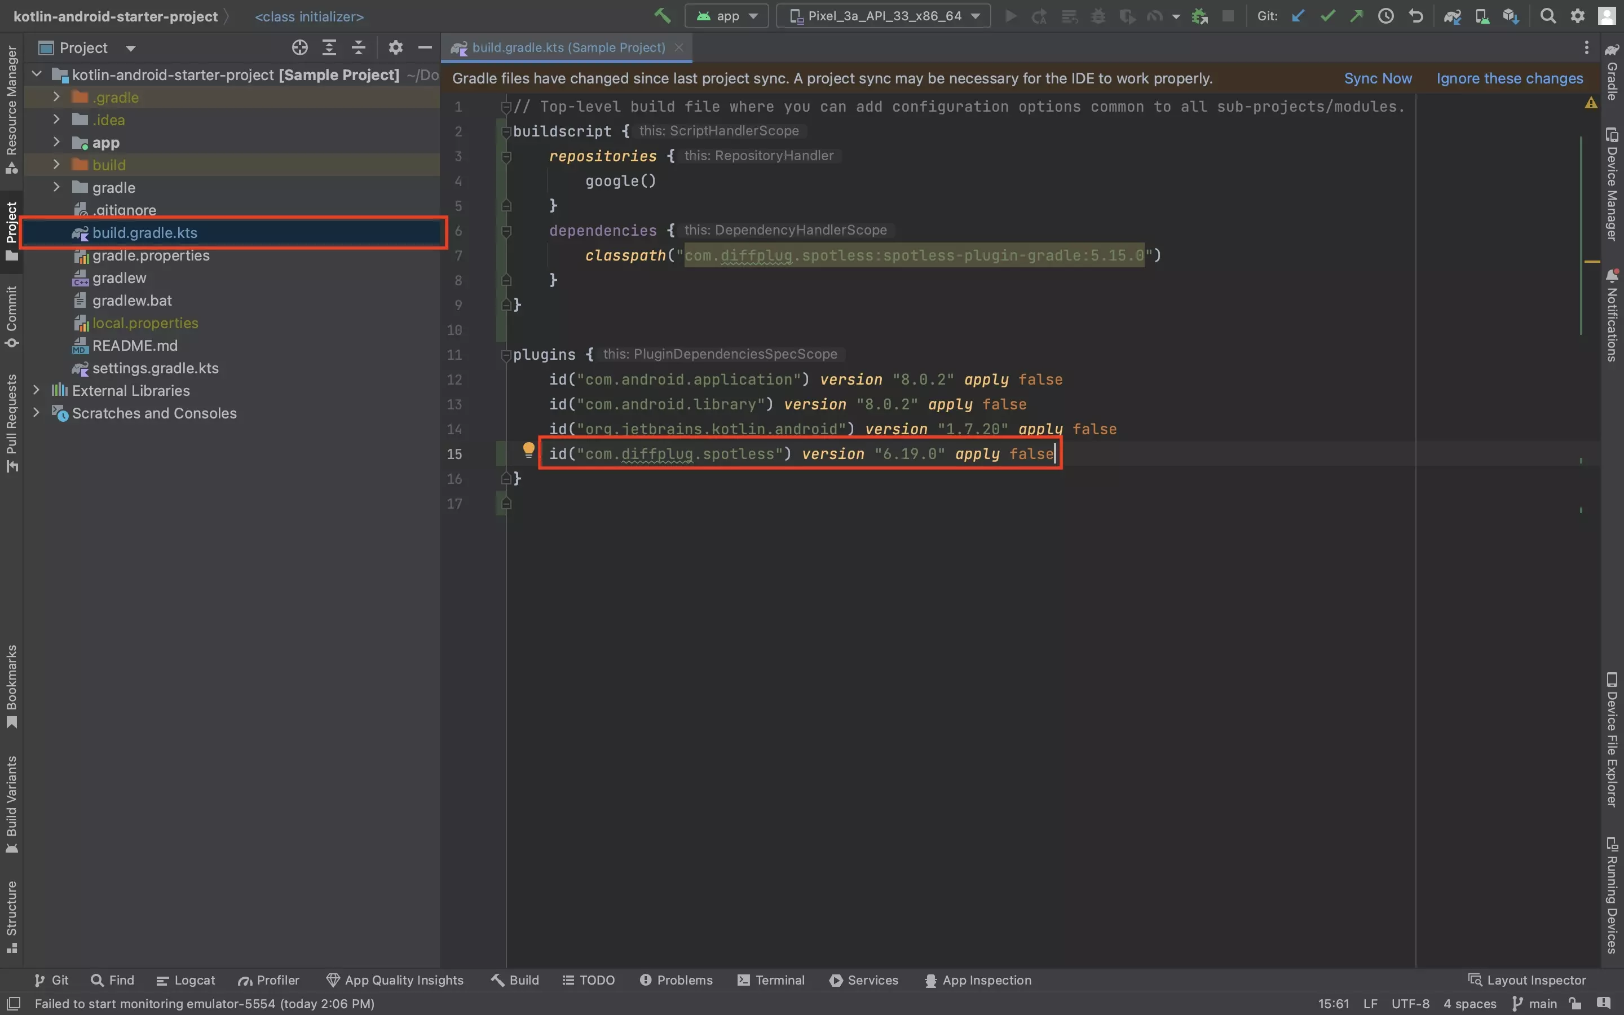Click the Git push icon in toolbar
Viewport: 1624px width, 1015px height.
1355,16
